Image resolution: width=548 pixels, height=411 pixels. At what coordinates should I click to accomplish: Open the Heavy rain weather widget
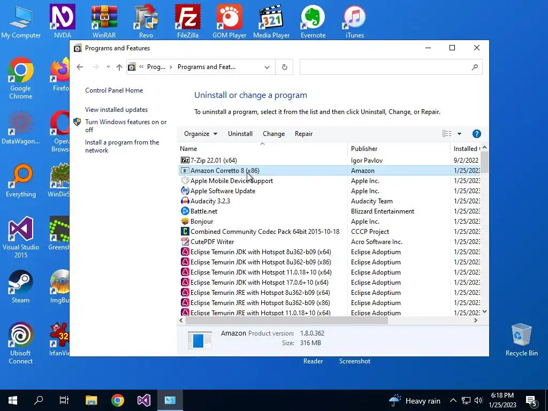[414, 400]
